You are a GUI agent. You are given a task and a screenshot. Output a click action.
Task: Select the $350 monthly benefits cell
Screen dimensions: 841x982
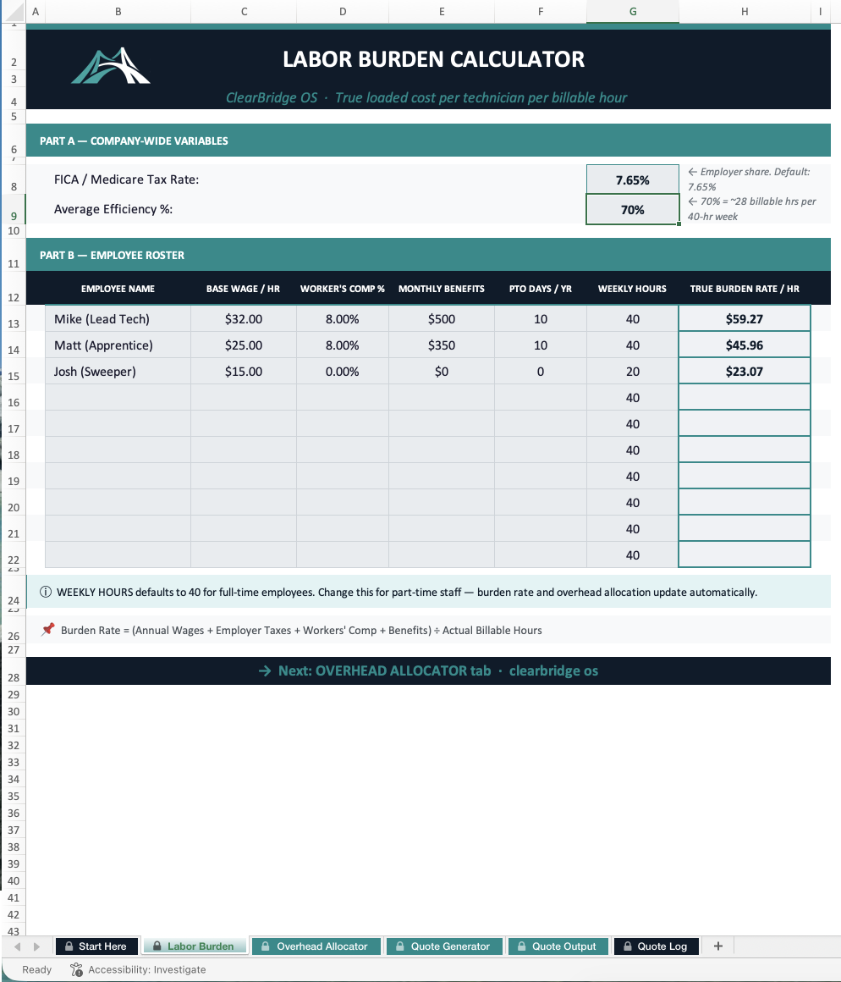[x=442, y=345]
